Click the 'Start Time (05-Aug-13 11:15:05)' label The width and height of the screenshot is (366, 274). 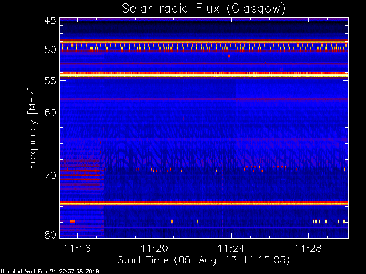(x=204, y=260)
